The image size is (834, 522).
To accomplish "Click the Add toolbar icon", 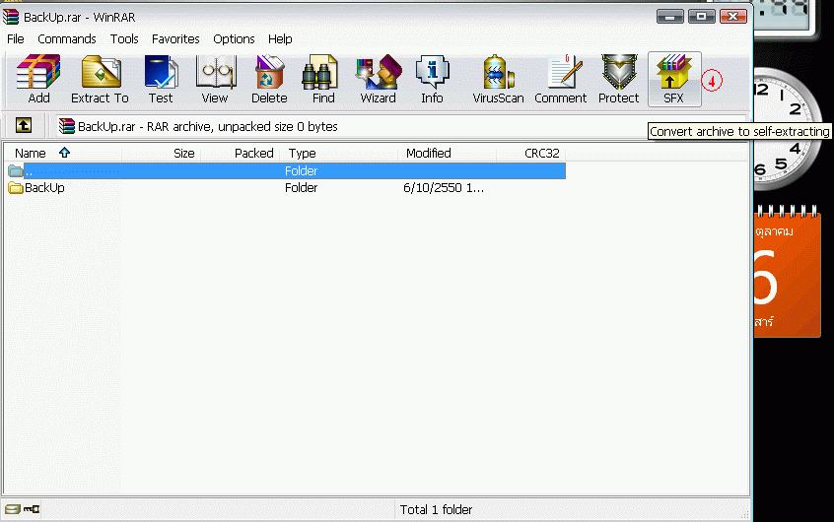I will [38, 80].
